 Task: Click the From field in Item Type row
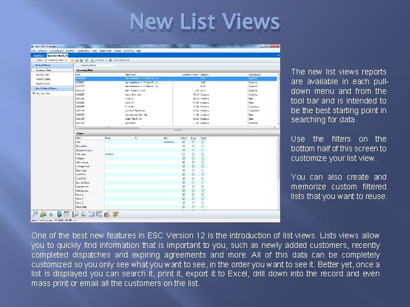point(119,154)
